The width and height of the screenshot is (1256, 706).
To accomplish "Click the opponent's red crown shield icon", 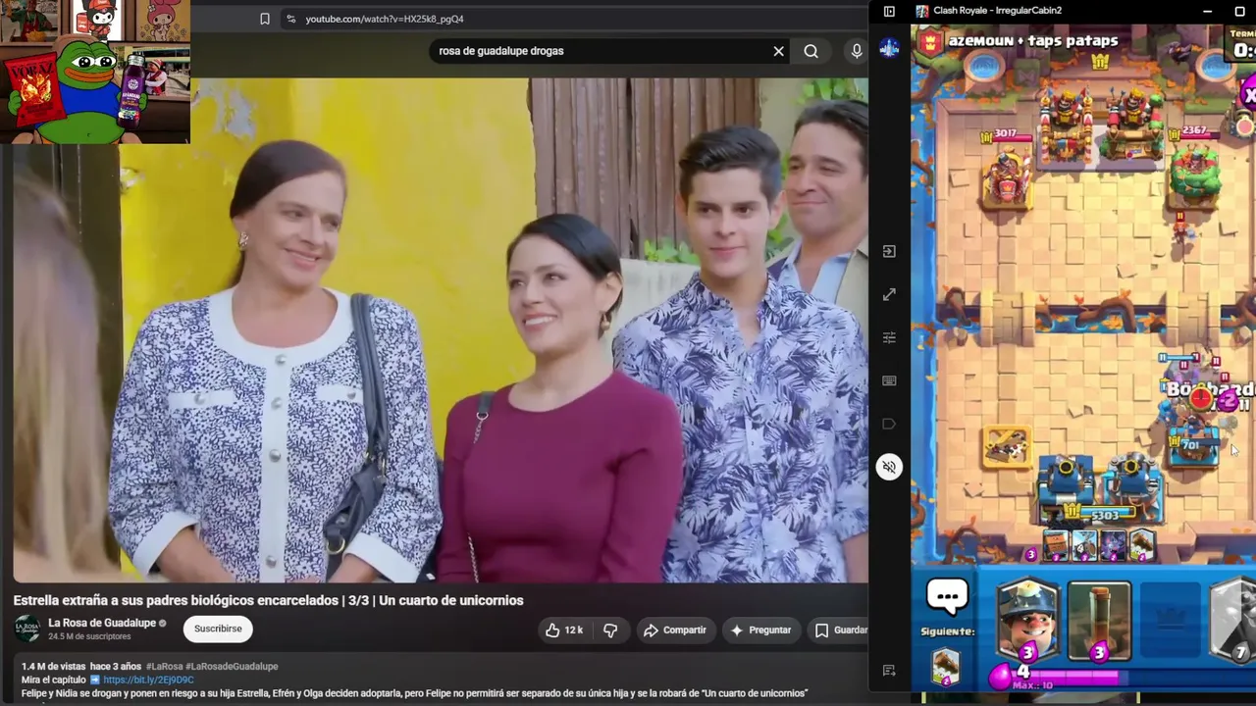I will pos(931,41).
